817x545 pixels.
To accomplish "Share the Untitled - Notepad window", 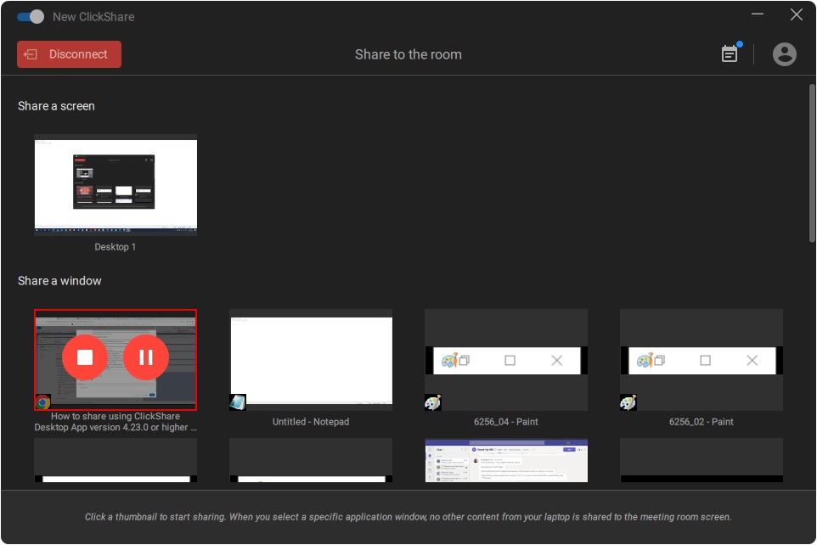I will (311, 360).
